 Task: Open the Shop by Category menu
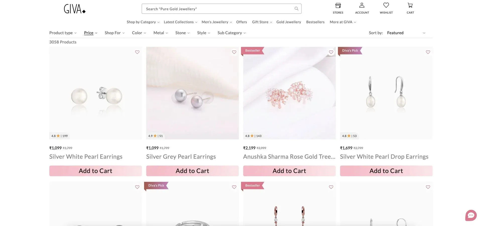click(x=143, y=22)
